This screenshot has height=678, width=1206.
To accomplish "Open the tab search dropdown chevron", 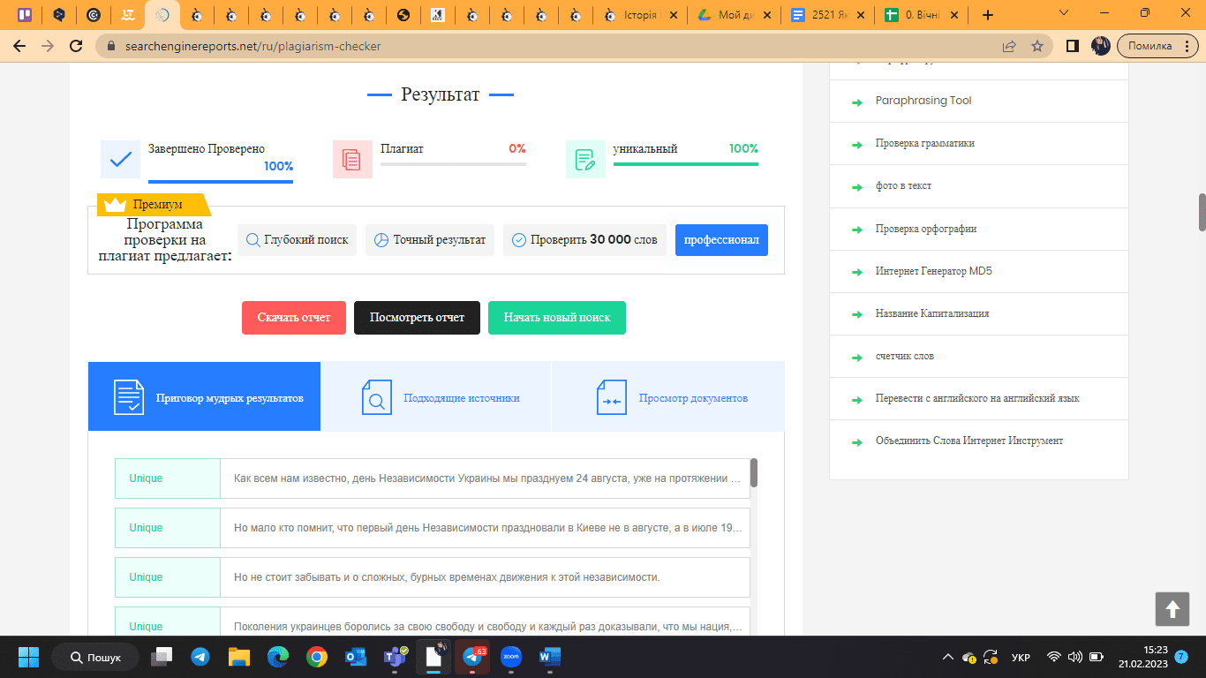I will tap(1064, 14).
